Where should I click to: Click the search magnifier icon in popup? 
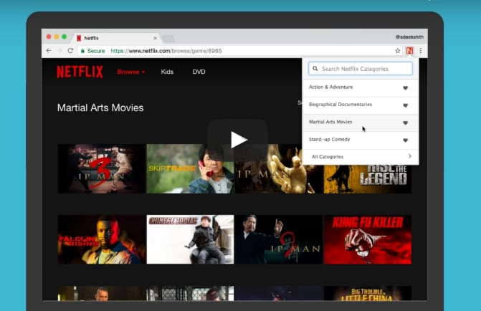tap(315, 69)
